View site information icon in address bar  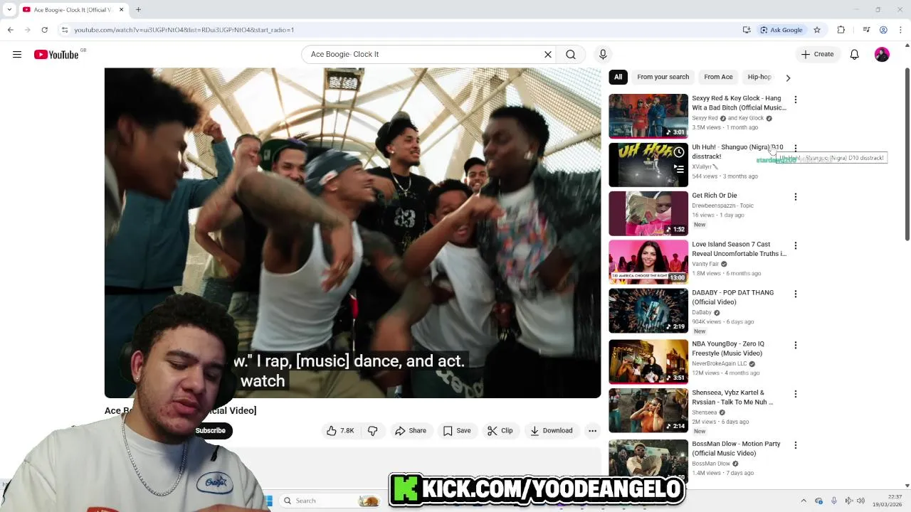(65, 30)
